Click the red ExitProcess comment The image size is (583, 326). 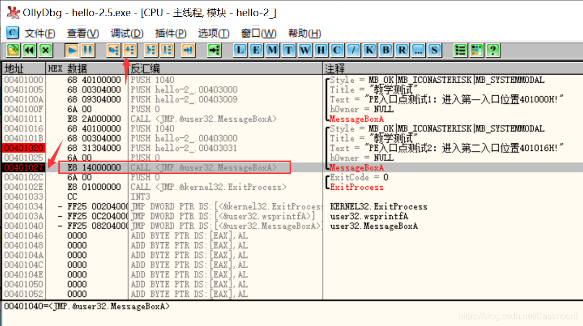[x=357, y=187]
